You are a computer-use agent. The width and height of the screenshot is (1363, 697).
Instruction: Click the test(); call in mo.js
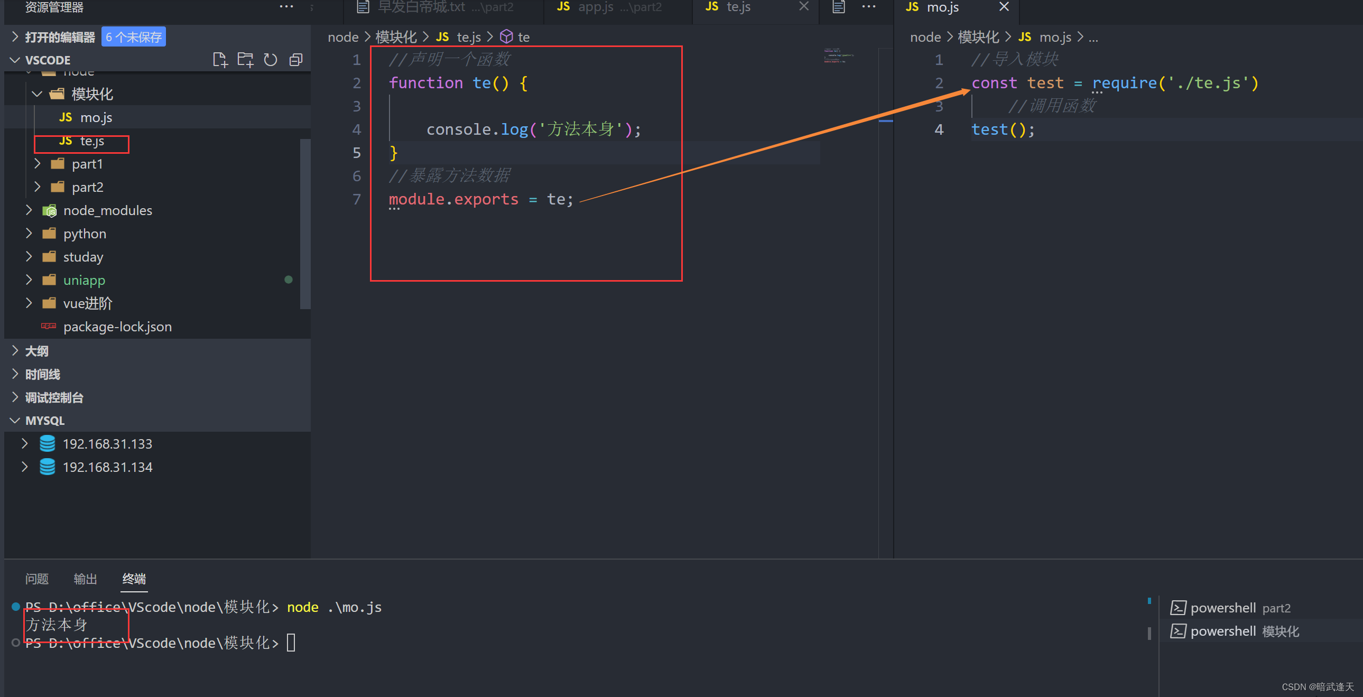click(1003, 129)
